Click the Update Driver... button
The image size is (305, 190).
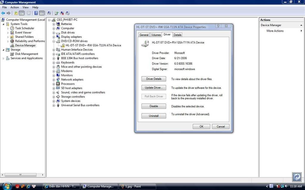point(154,88)
